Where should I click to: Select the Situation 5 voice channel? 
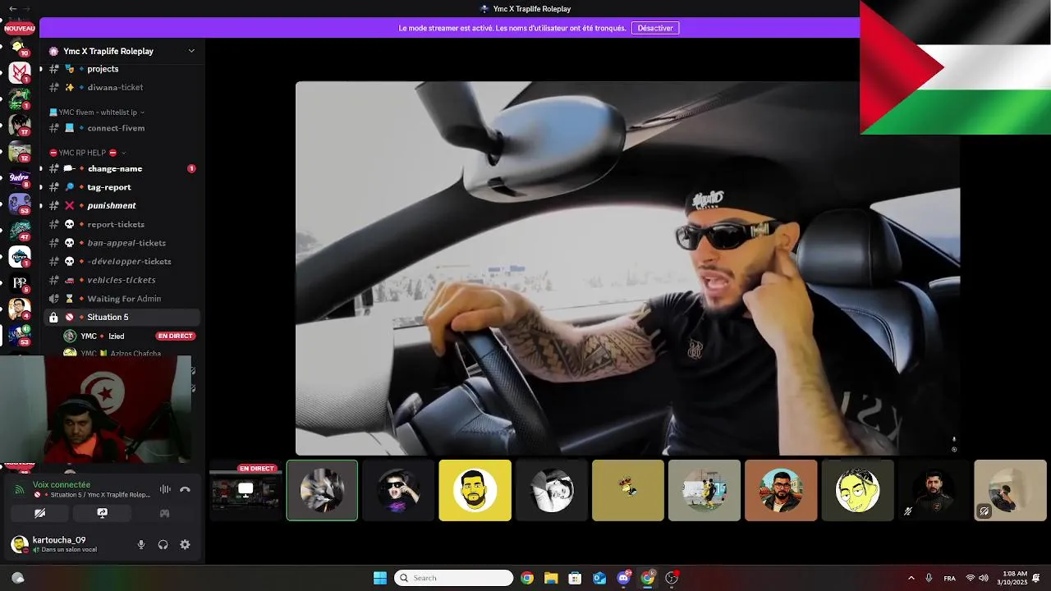coord(123,317)
